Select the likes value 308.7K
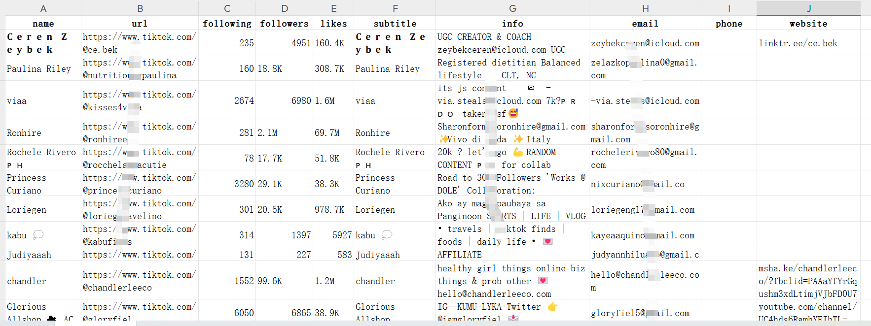The image size is (871, 326). coord(334,68)
